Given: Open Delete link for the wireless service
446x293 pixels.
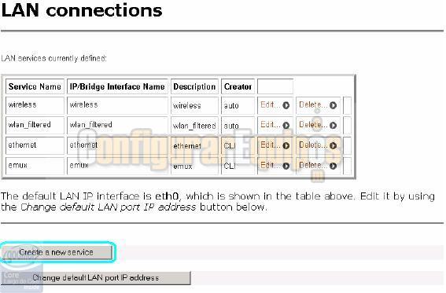Looking at the screenshot, I should pos(313,104).
